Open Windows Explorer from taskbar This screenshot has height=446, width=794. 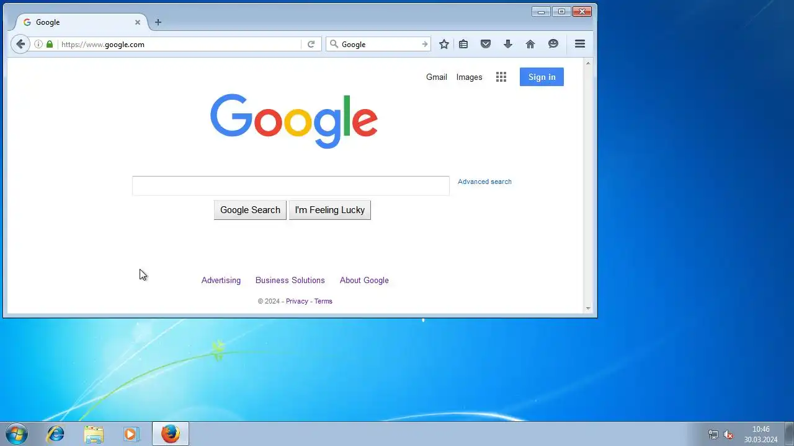pyautogui.click(x=94, y=434)
